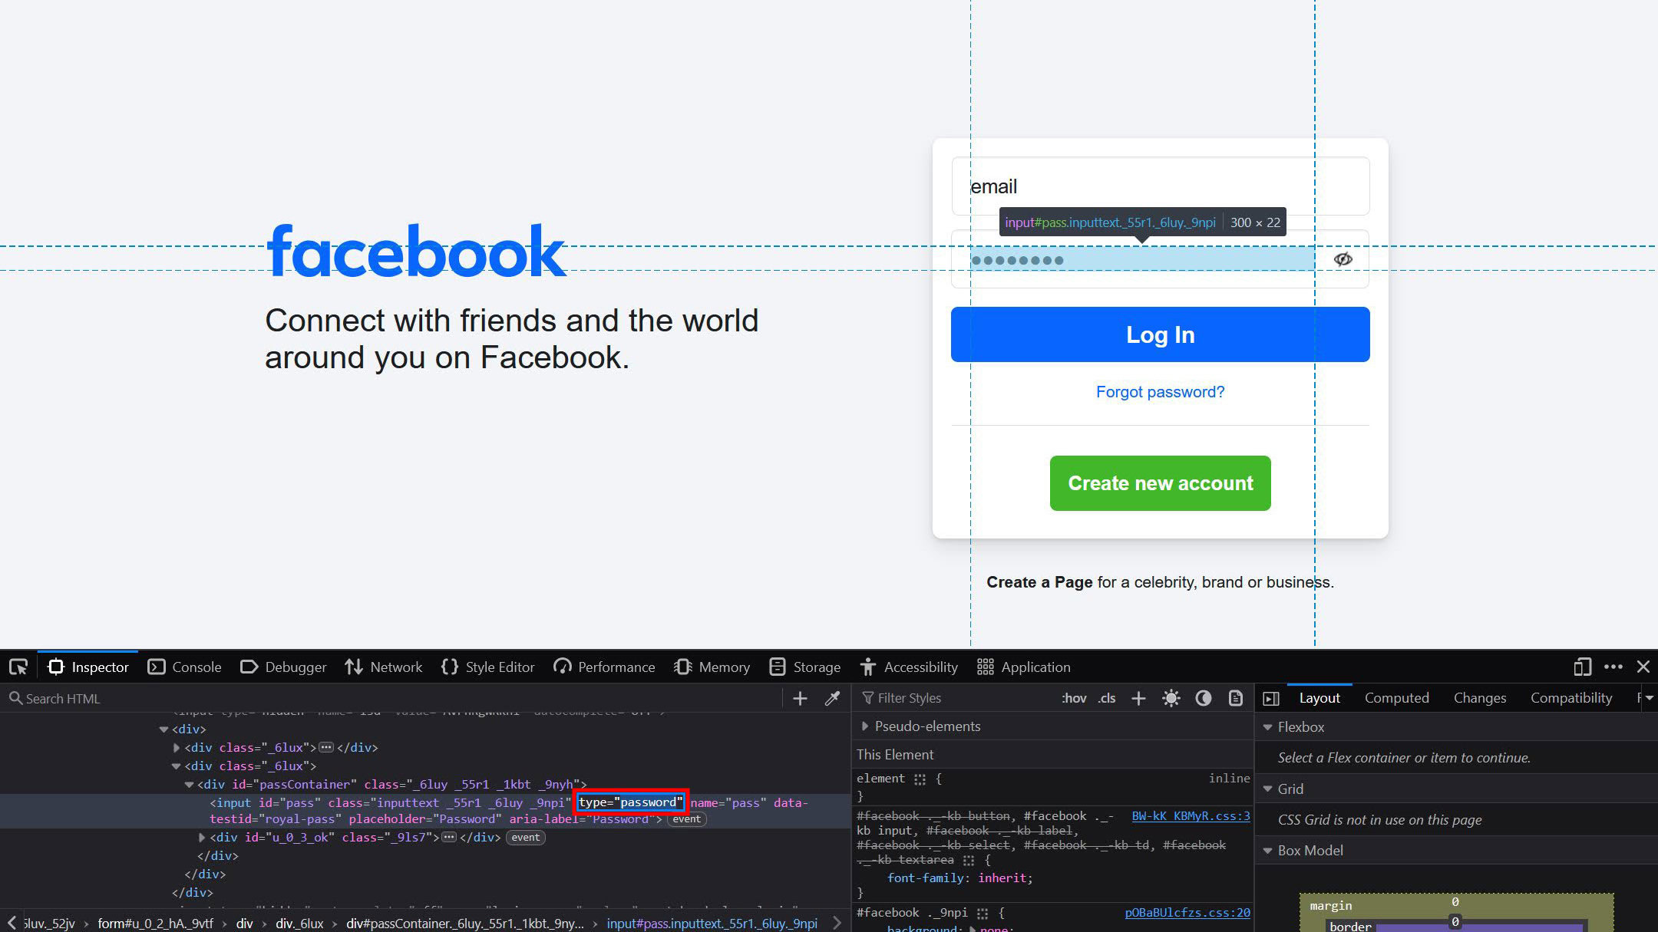Click the eyedropper color picker icon

click(x=832, y=698)
